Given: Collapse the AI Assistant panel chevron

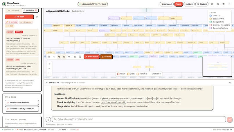Looking at the screenshot, I should (x=230, y=83).
